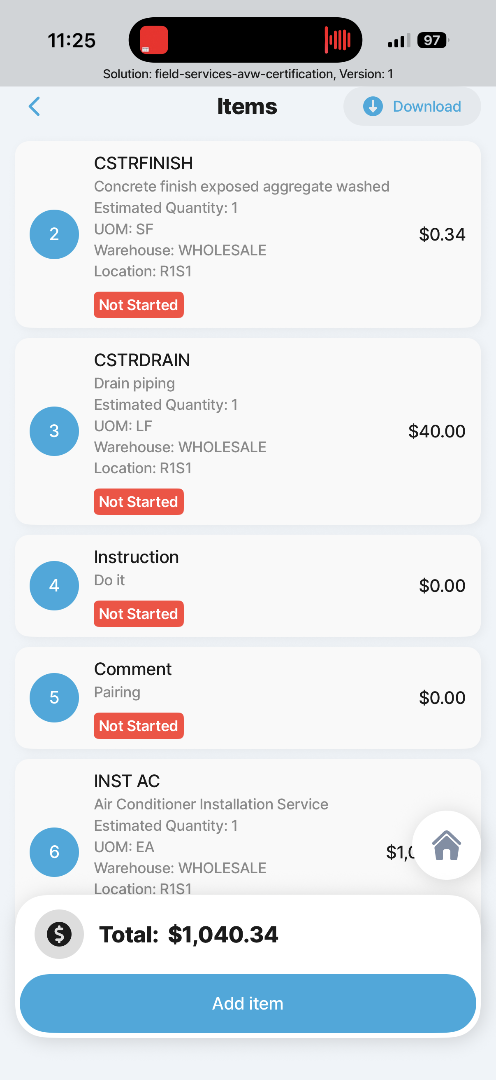Viewport: 496px width, 1080px height.
Task: Tap the number 5 circle badge
Action: point(54,697)
